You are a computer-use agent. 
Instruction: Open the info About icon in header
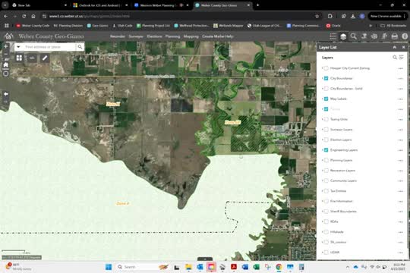pos(405,36)
